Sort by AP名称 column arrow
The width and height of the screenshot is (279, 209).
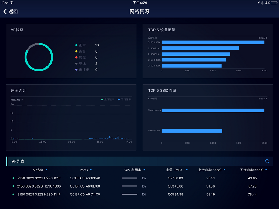[46, 170]
